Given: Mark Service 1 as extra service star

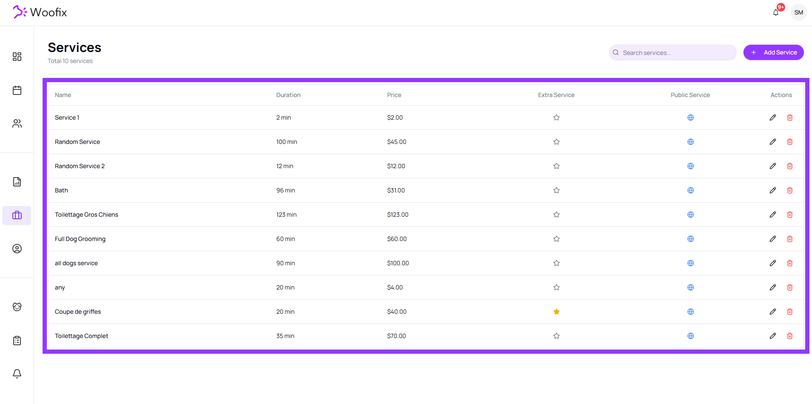Looking at the screenshot, I should 556,117.
